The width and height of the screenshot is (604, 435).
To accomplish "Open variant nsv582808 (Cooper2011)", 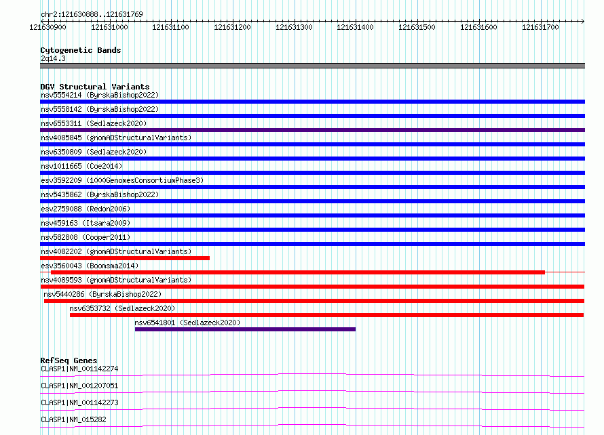I will [x=86, y=237].
